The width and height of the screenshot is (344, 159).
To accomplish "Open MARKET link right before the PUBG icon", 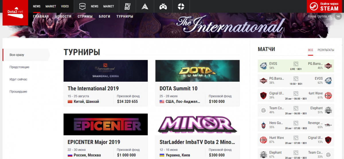I will click(109, 6).
